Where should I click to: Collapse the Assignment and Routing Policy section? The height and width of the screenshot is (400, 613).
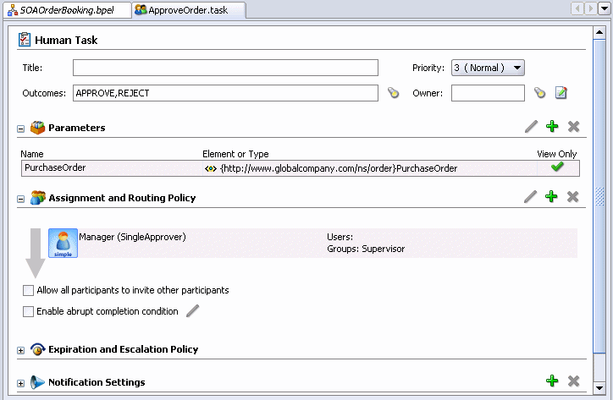20,199
